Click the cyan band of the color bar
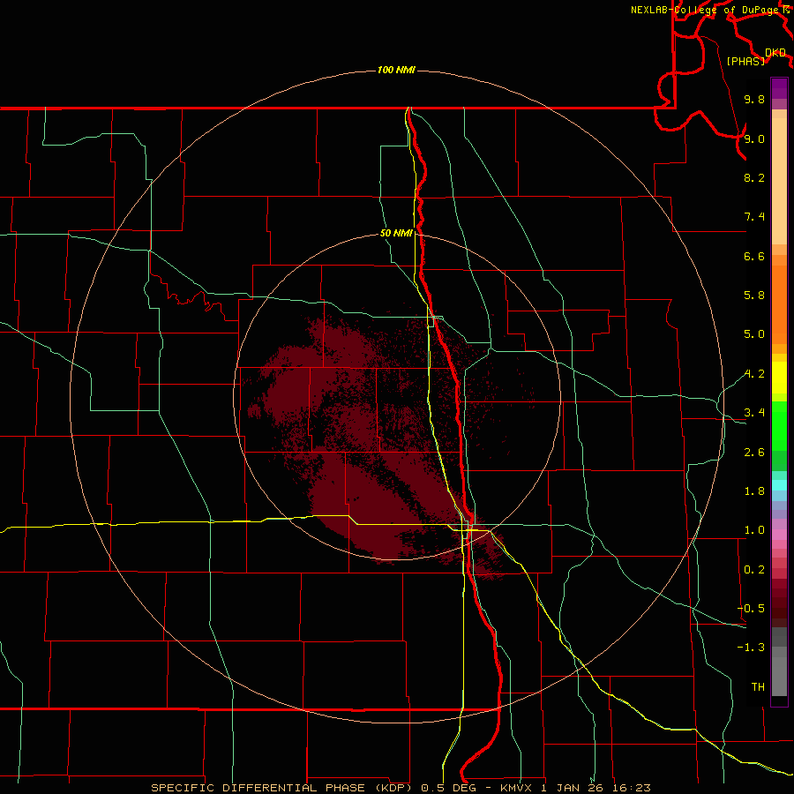The image size is (794, 794). (779, 485)
